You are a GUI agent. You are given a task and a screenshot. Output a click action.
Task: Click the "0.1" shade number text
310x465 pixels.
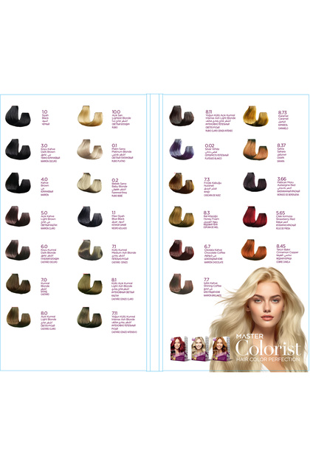(114, 145)
